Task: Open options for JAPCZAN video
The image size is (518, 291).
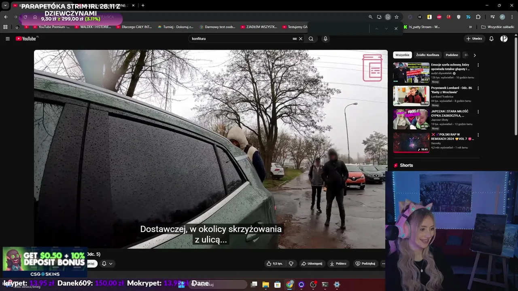Action: 478,112
